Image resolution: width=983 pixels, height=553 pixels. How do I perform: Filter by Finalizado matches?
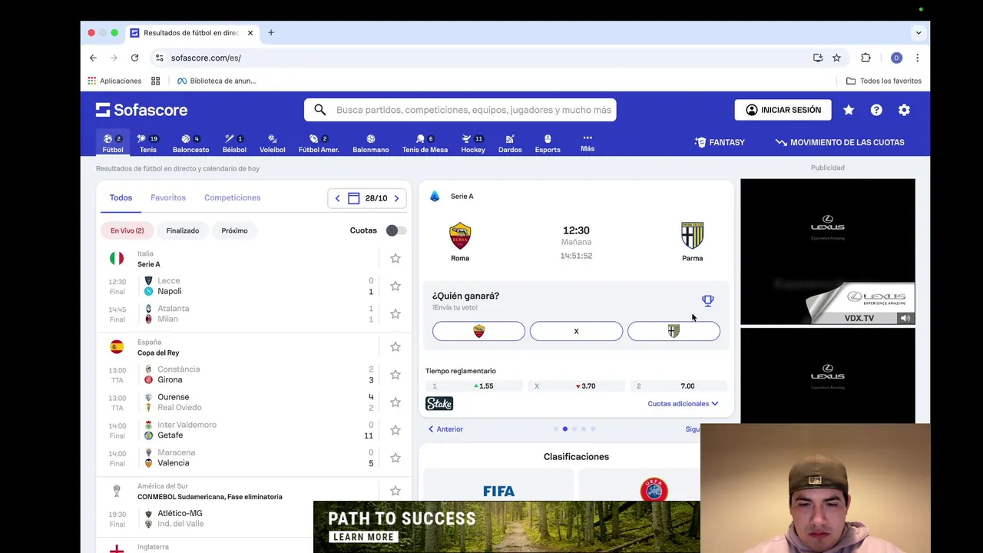tap(183, 230)
